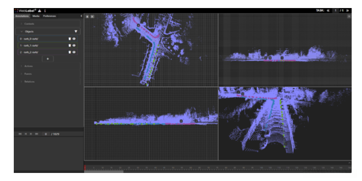This screenshot has width=362, height=181.
Task: Click the red timeline playhead marker
Action: click(85, 168)
